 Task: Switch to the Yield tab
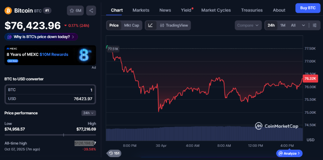point(186,10)
